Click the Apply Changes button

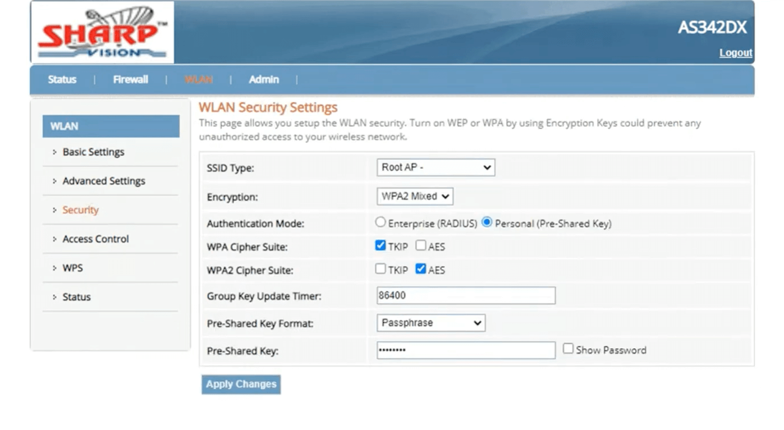click(x=241, y=384)
